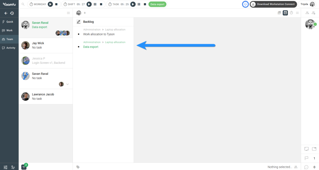Click the history clock icon in sidebar
The width and height of the screenshot is (319, 170).
pyautogui.click(x=12, y=13)
